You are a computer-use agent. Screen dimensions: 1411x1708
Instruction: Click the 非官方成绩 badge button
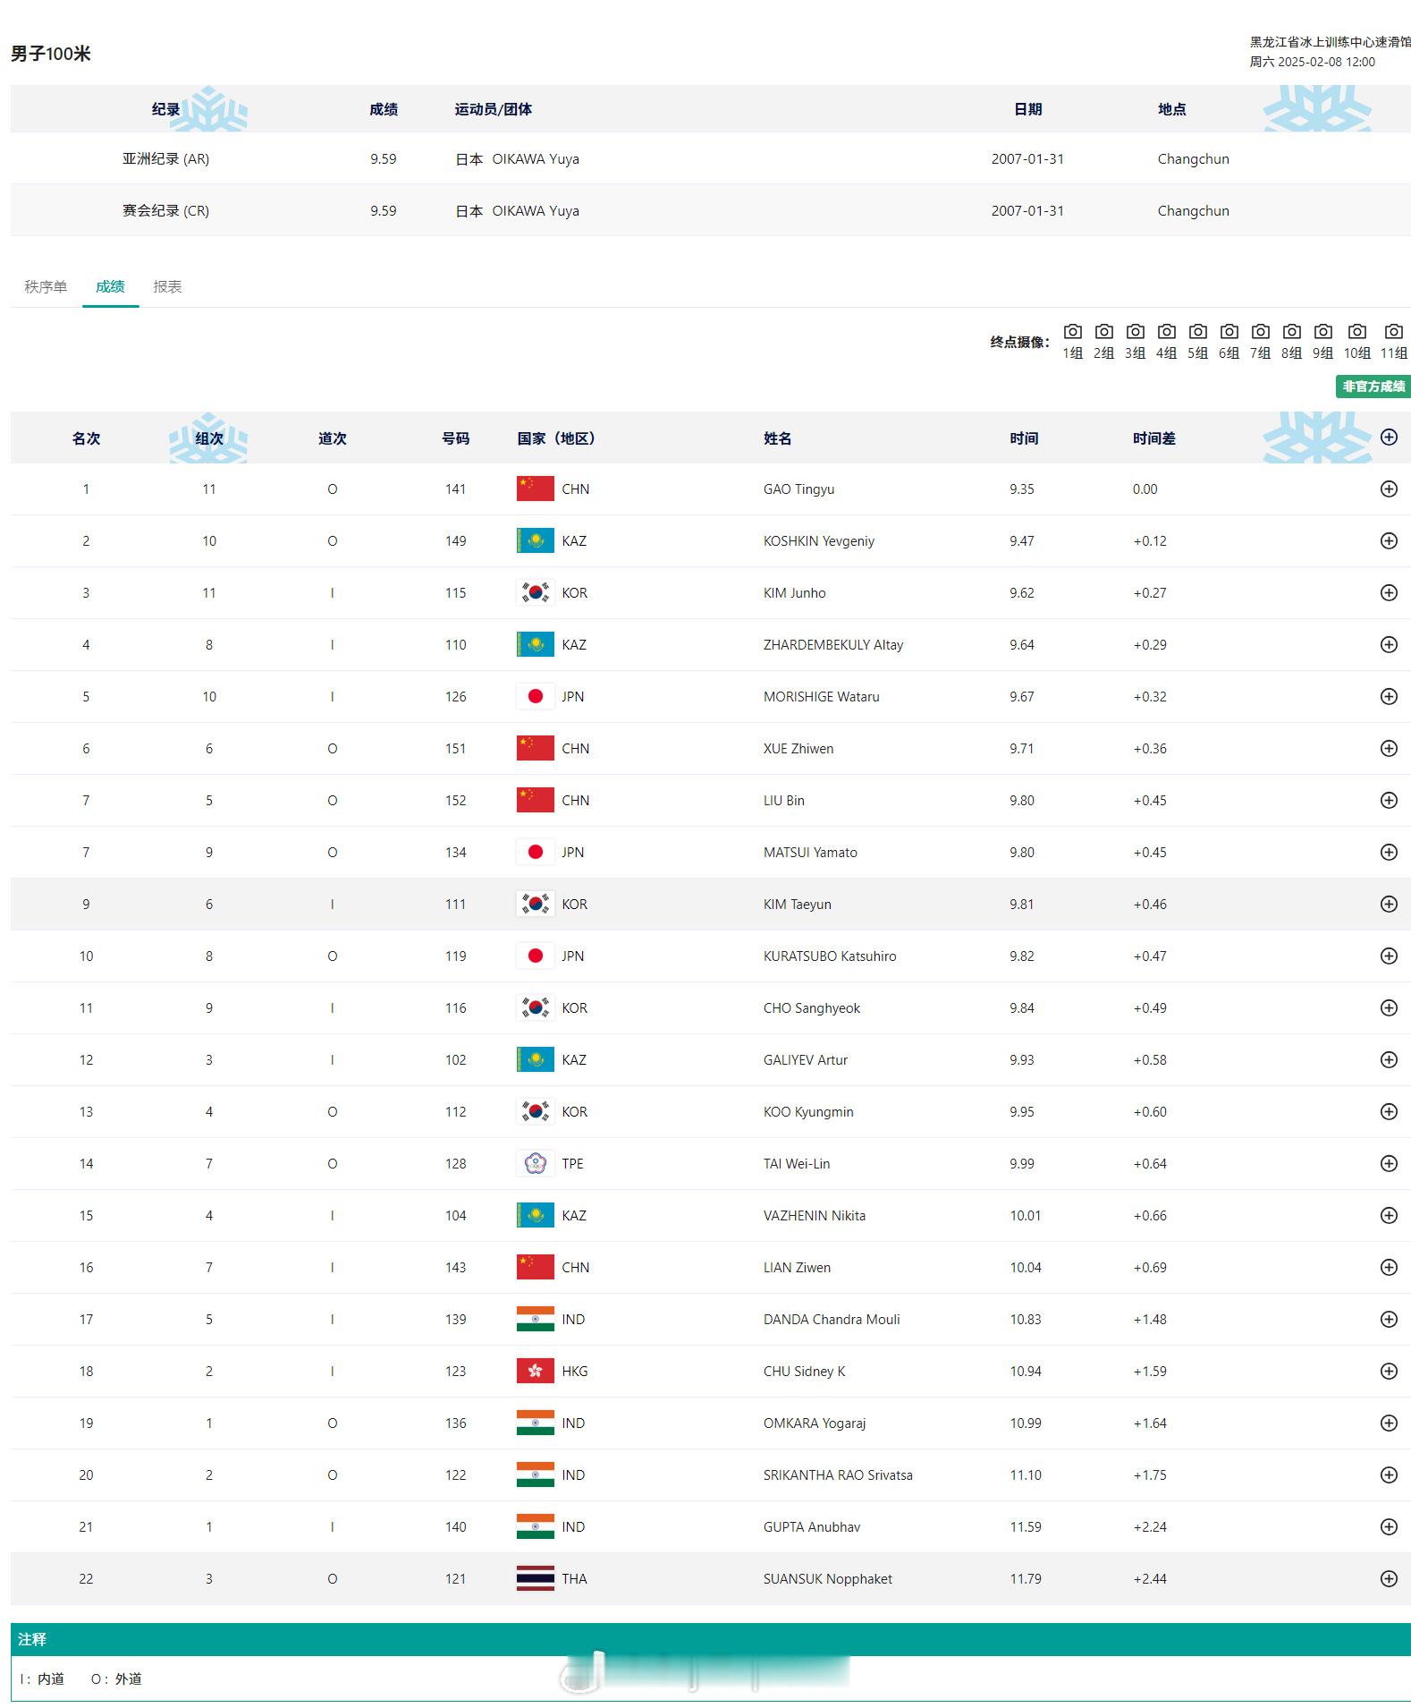click(1373, 387)
